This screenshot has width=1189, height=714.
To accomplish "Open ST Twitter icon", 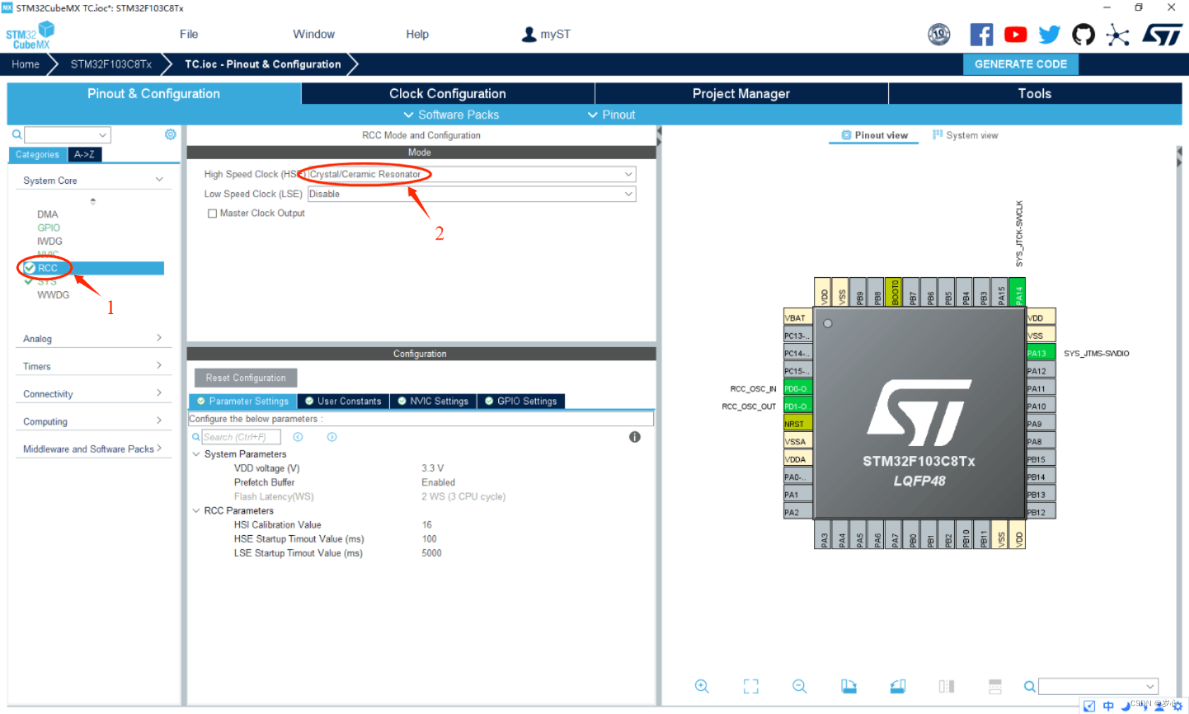I will 1050,35.
